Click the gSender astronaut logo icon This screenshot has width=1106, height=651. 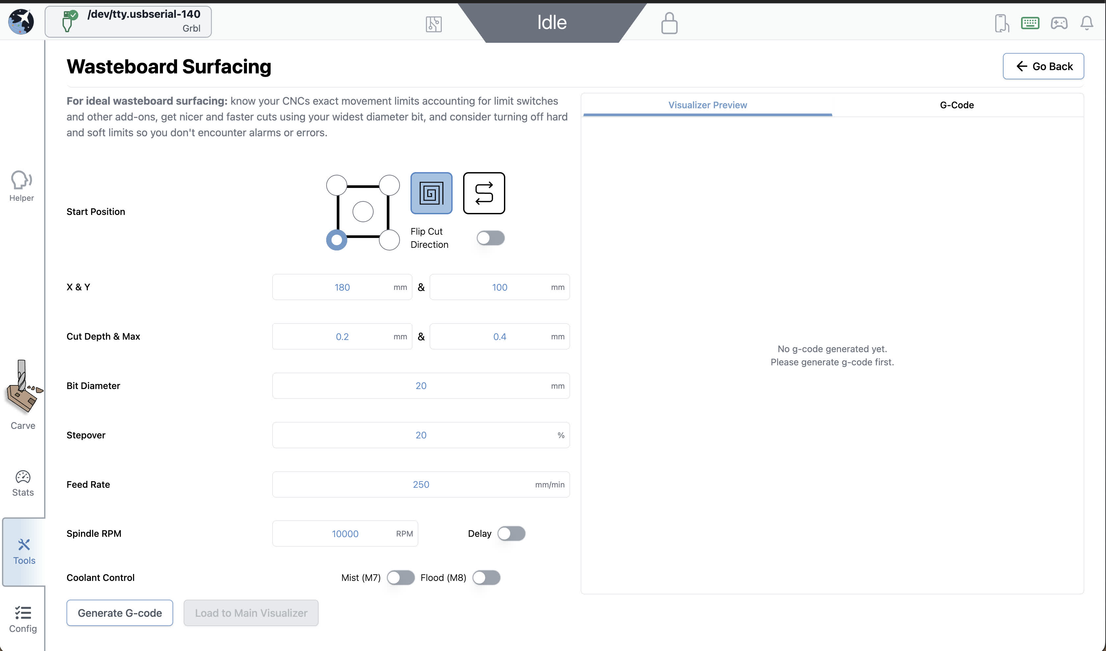(x=21, y=21)
